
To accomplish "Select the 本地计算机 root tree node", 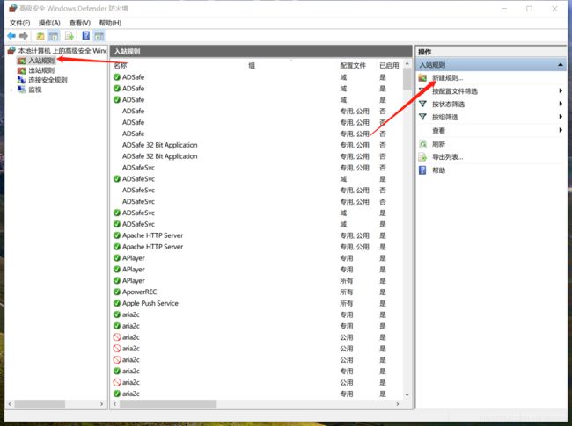I will [62, 51].
